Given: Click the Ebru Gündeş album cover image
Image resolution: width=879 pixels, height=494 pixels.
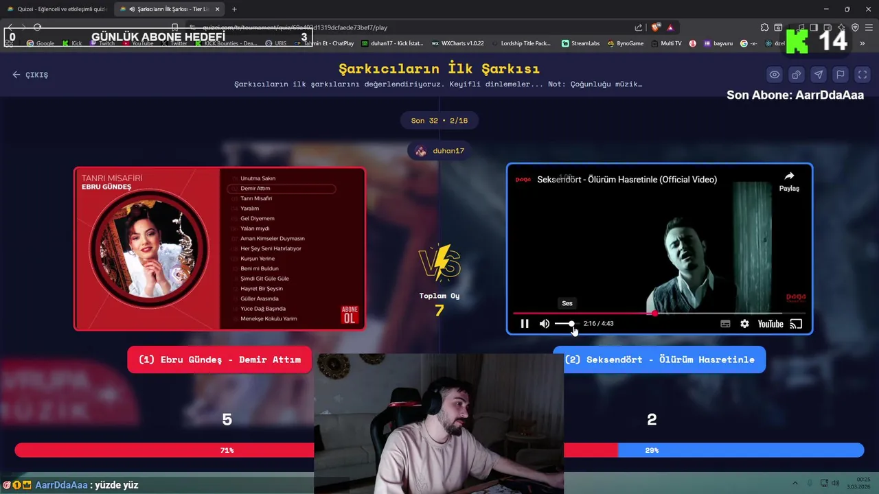Looking at the screenshot, I should point(148,249).
